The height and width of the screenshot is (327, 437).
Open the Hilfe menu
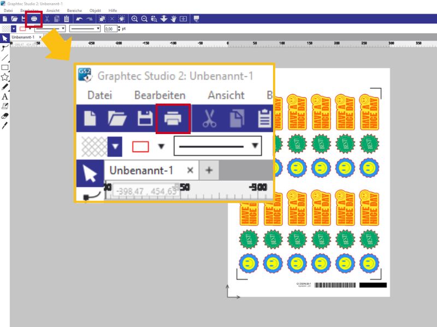113,10
